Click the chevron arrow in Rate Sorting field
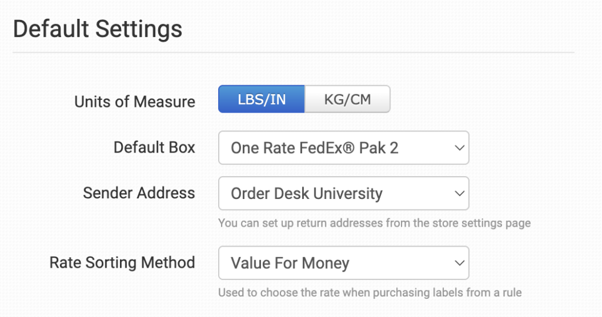This screenshot has width=602, height=317. [460, 263]
